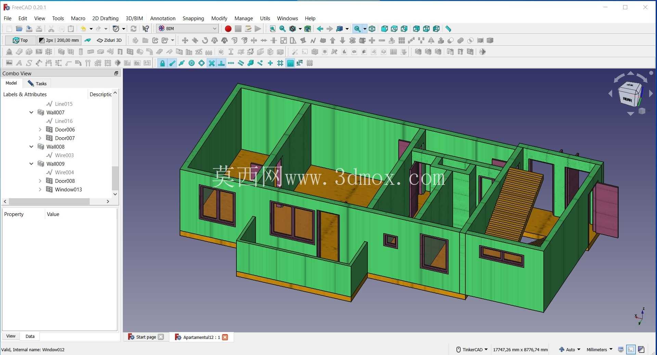
Task: Open the Snapping menu
Action: pyautogui.click(x=193, y=18)
